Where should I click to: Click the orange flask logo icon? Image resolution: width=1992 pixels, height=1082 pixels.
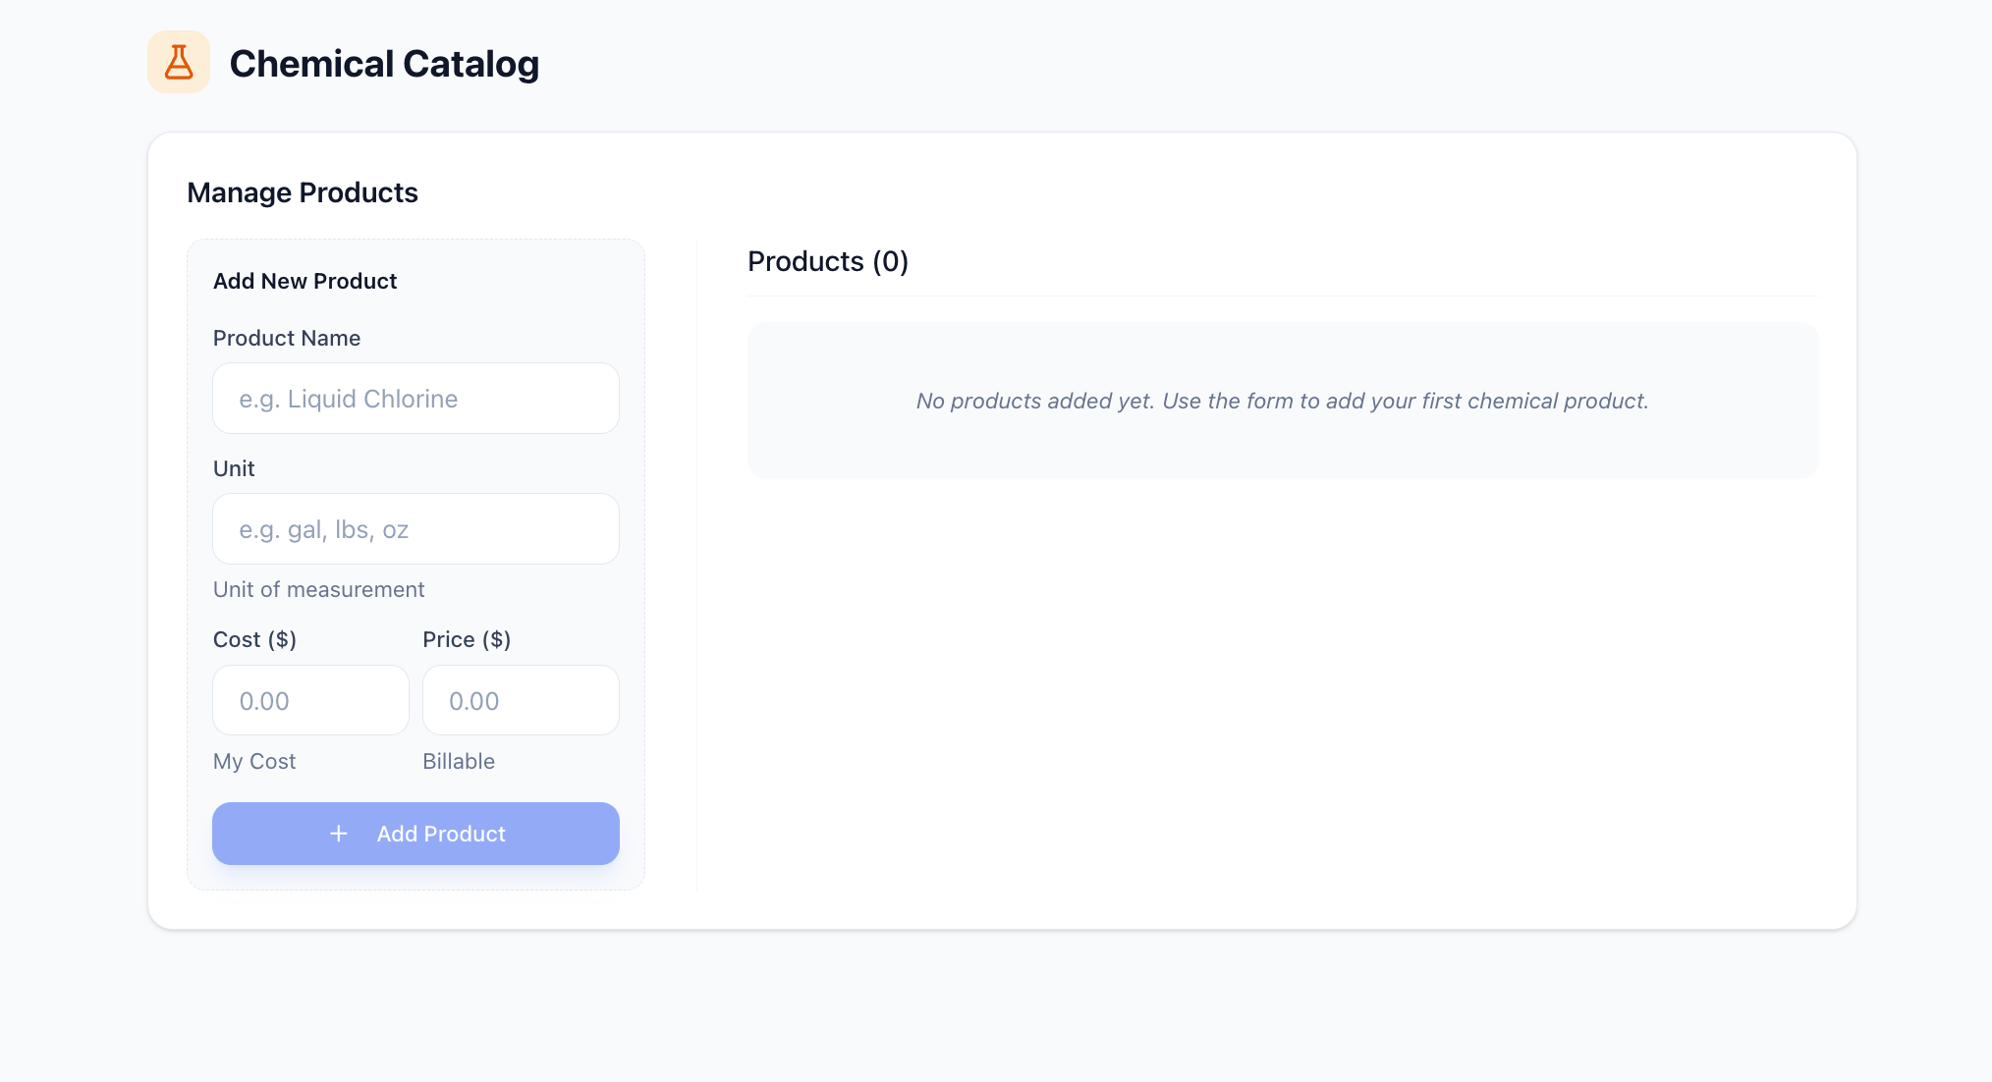[179, 62]
